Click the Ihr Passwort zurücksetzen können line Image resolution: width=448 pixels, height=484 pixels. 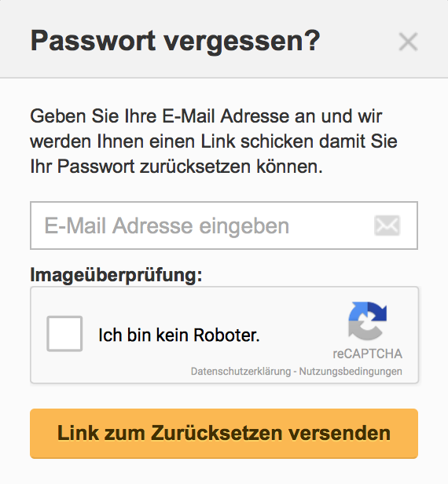pos(176,167)
